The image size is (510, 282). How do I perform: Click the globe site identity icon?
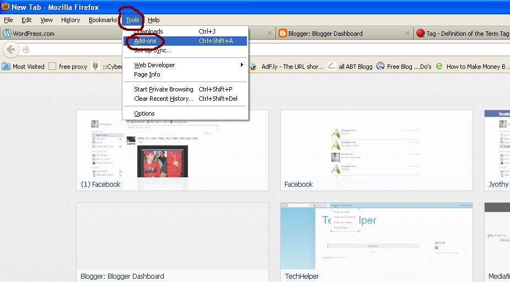26,50
